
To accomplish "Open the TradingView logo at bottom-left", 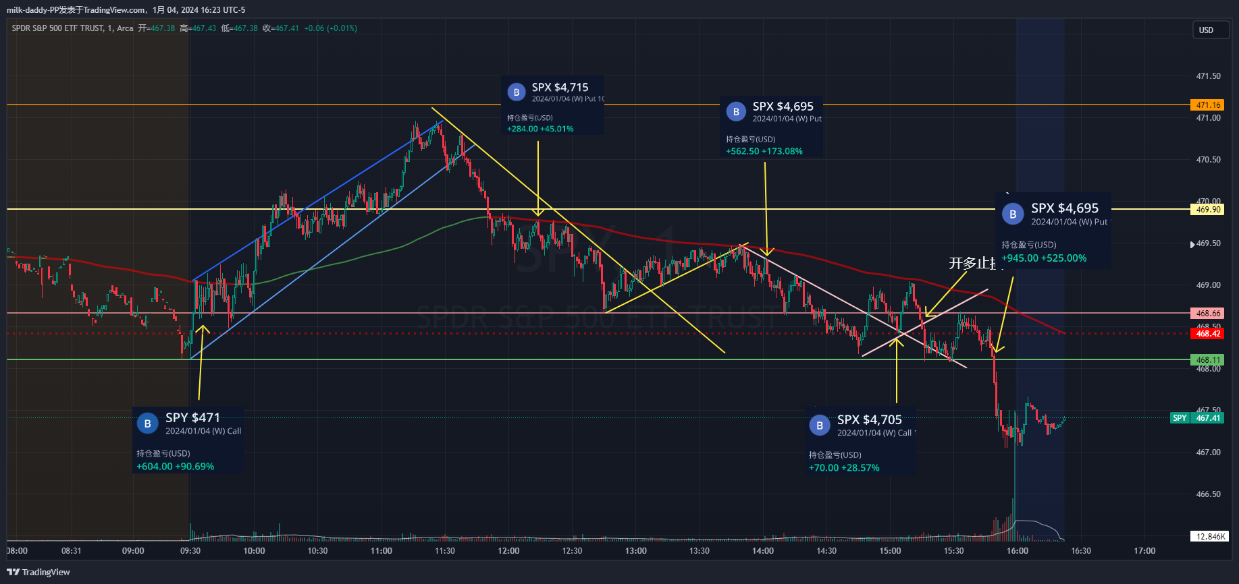I will [x=38, y=572].
